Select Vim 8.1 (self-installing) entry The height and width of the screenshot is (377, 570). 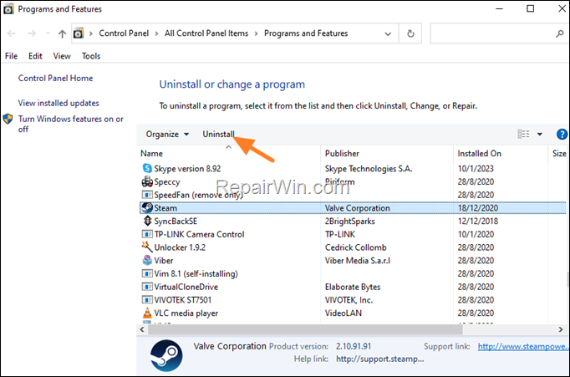(x=196, y=273)
